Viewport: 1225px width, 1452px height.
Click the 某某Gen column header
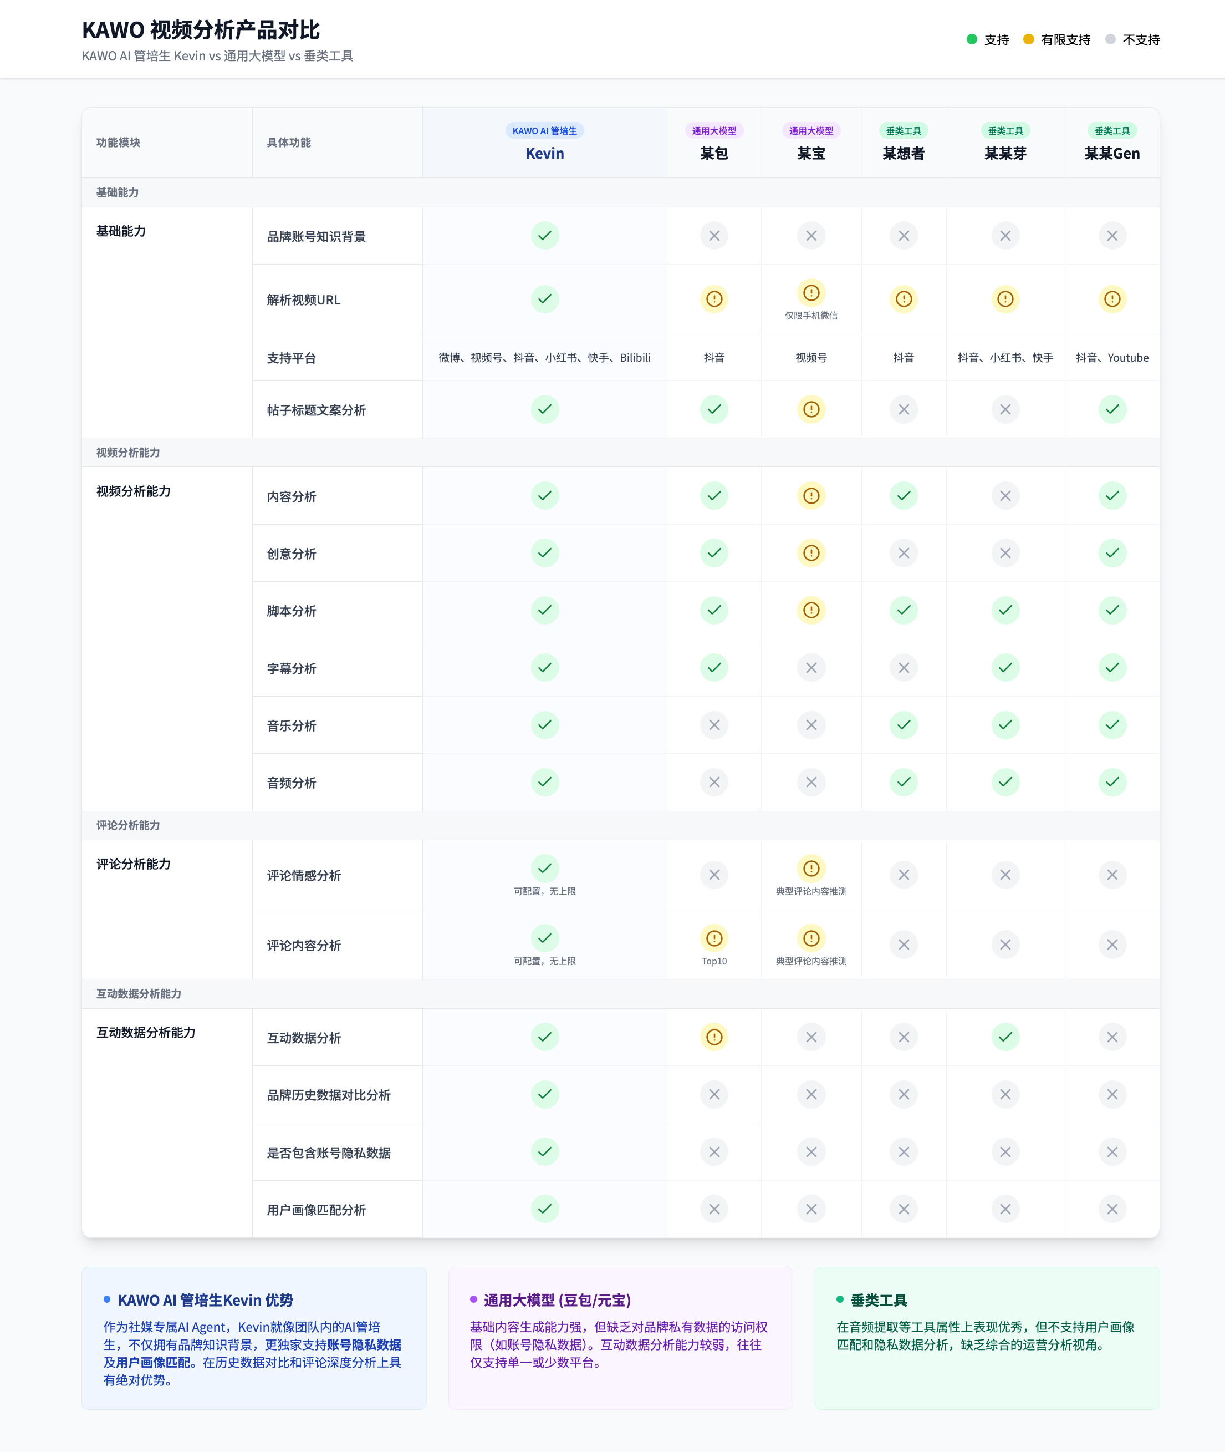[x=1112, y=154]
